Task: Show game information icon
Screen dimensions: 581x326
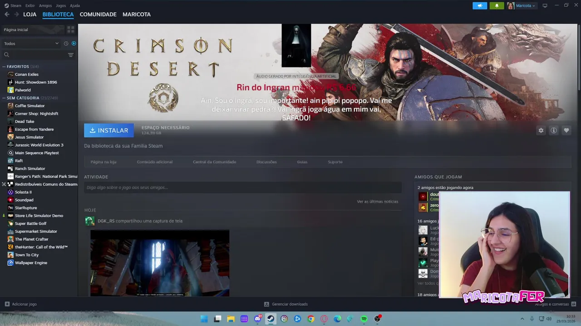Action: tap(554, 130)
